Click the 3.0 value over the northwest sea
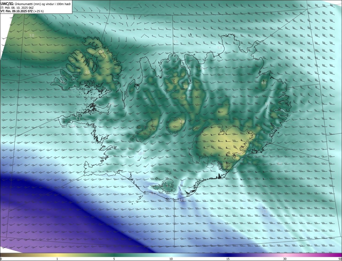This screenshot has width=342, height=261. coord(32,35)
